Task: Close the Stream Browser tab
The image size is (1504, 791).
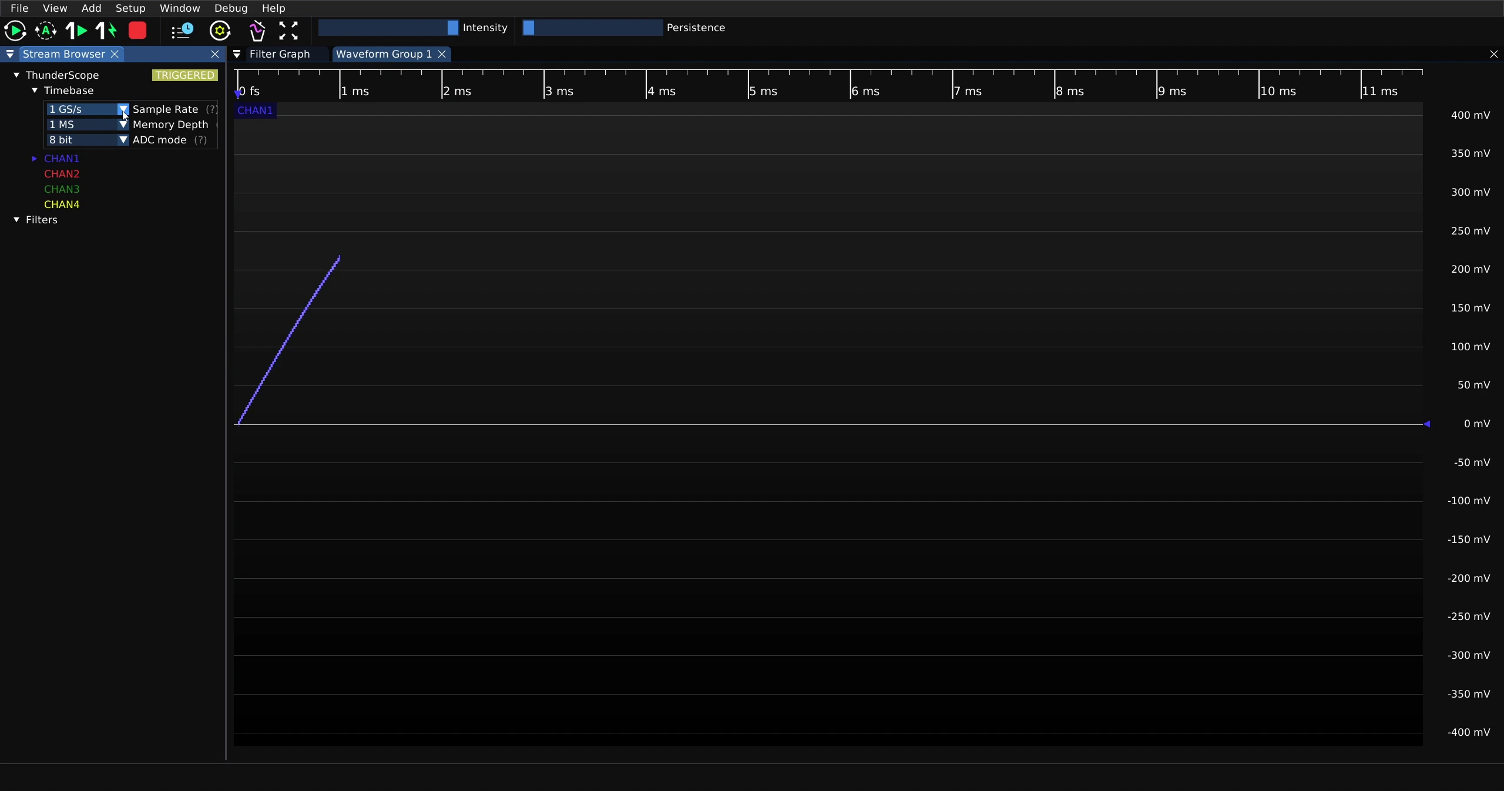Action: pyautogui.click(x=115, y=54)
